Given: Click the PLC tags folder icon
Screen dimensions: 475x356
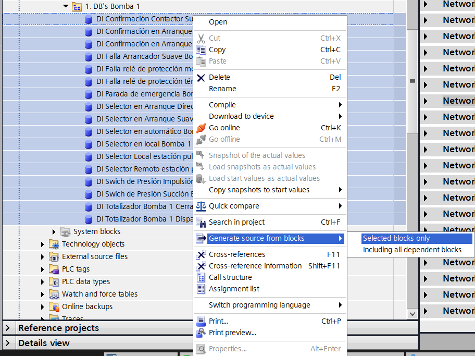Looking at the screenshot, I should click(54, 269).
